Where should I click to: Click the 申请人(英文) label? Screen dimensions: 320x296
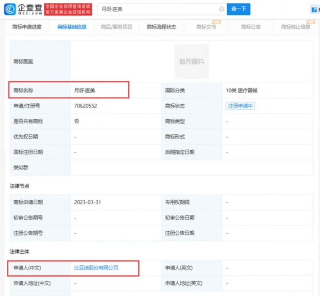click(179, 268)
